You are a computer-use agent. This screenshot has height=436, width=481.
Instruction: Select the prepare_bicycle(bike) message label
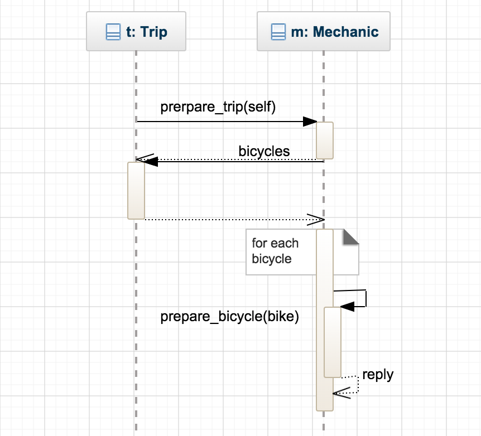[x=229, y=317]
